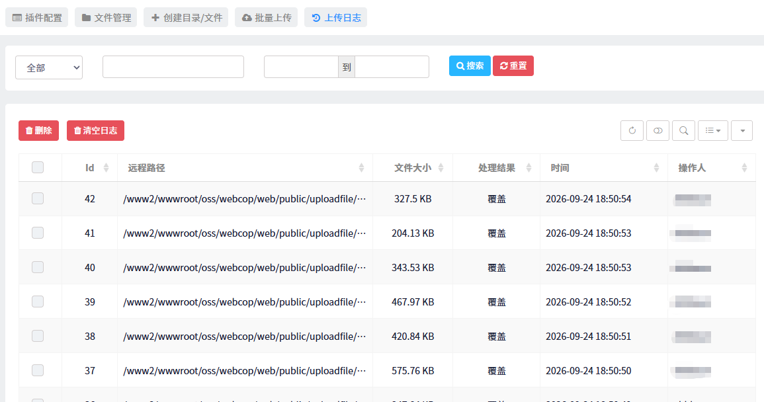Click 覆盖 result in row 42
Viewport: 764px width, 402px height.
[x=497, y=199]
